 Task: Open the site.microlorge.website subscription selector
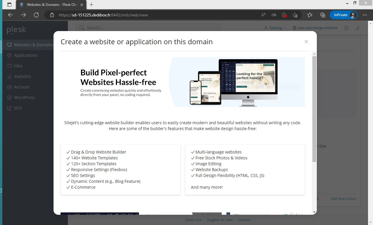point(315,28)
